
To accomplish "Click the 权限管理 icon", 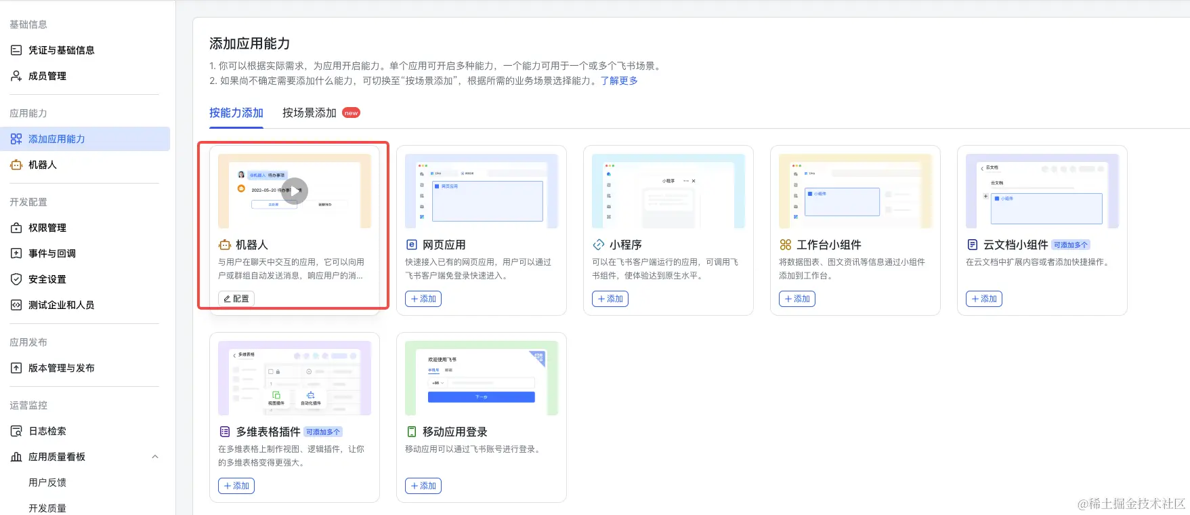I will pyautogui.click(x=16, y=228).
